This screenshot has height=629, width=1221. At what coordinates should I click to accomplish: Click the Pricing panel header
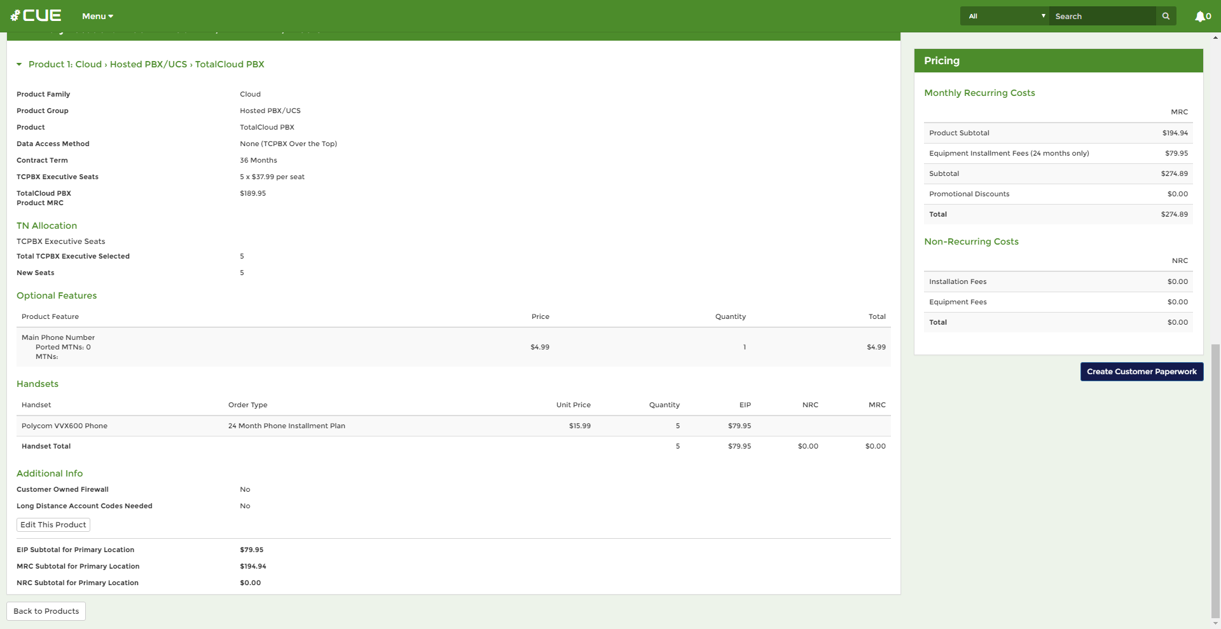point(1058,61)
